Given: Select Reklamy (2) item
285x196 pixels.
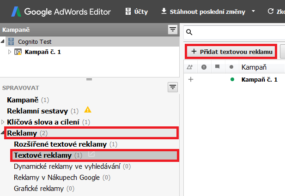Looking at the screenshot, I should [x=91, y=133].
